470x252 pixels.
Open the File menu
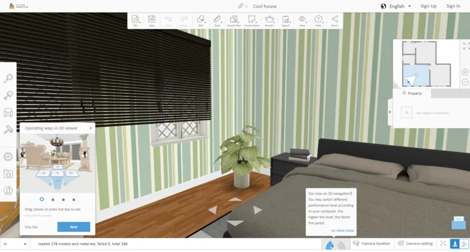tap(136, 21)
